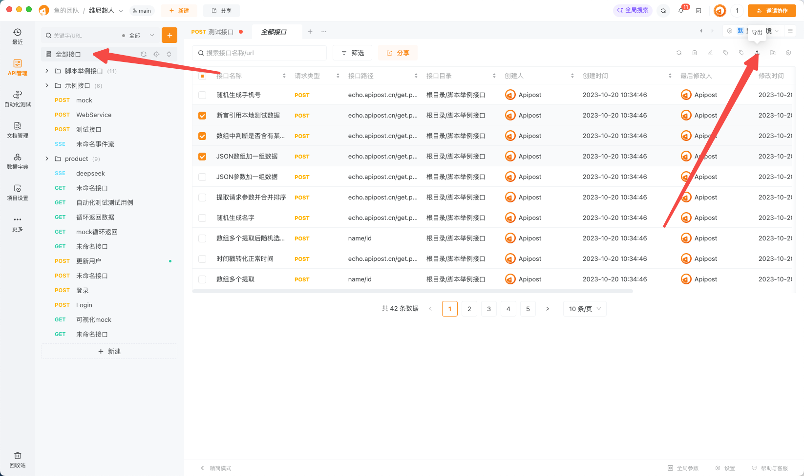Open the 回收站 recycle bin
The height and width of the screenshot is (476, 804).
17,459
